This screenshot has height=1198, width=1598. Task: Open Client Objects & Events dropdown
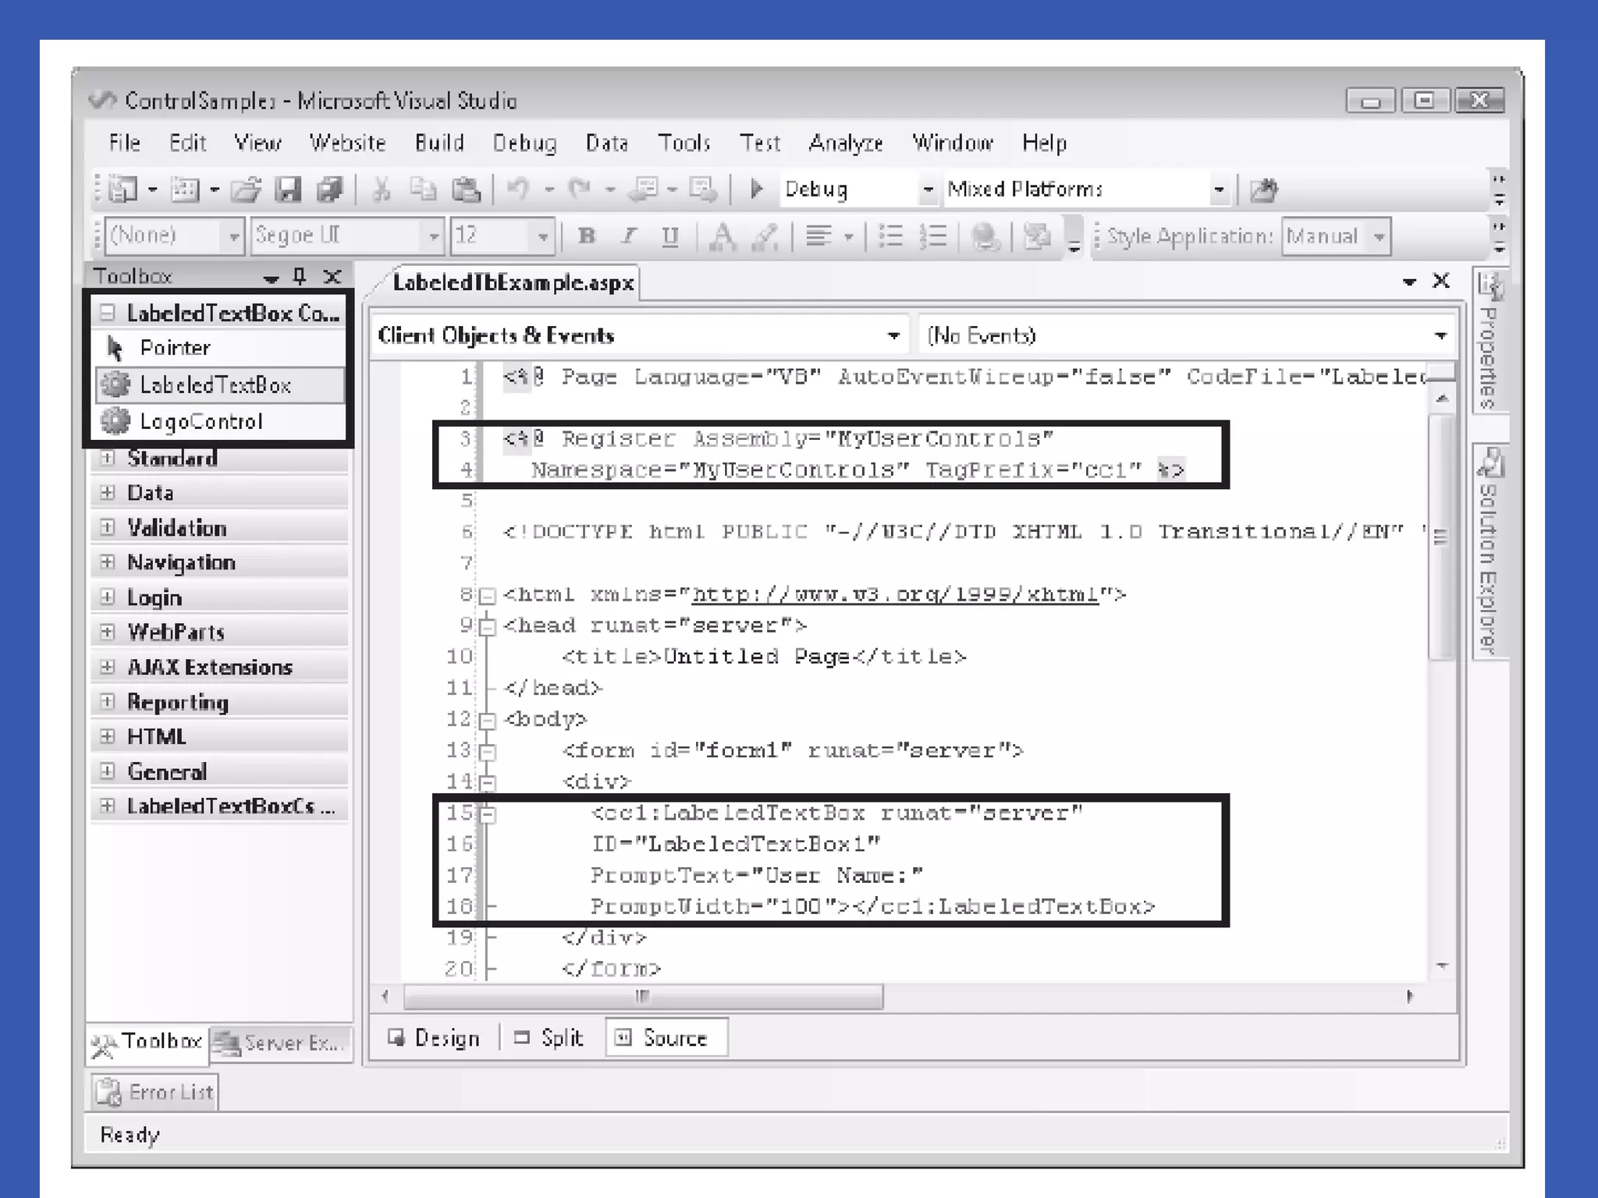pyautogui.click(x=893, y=335)
